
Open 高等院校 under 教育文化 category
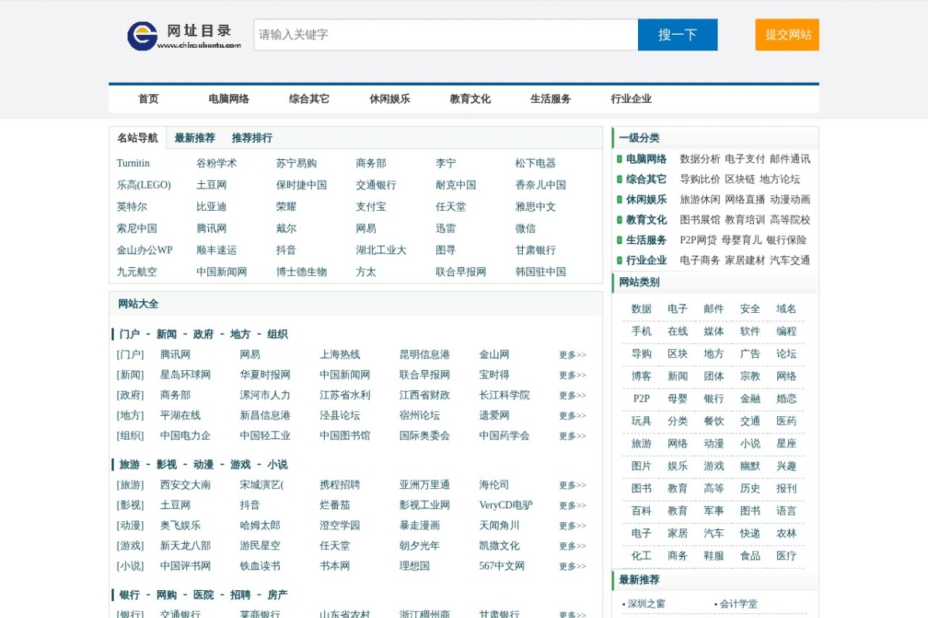[x=790, y=220]
